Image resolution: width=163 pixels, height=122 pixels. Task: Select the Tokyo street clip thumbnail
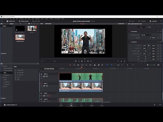[x=20, y=37]
